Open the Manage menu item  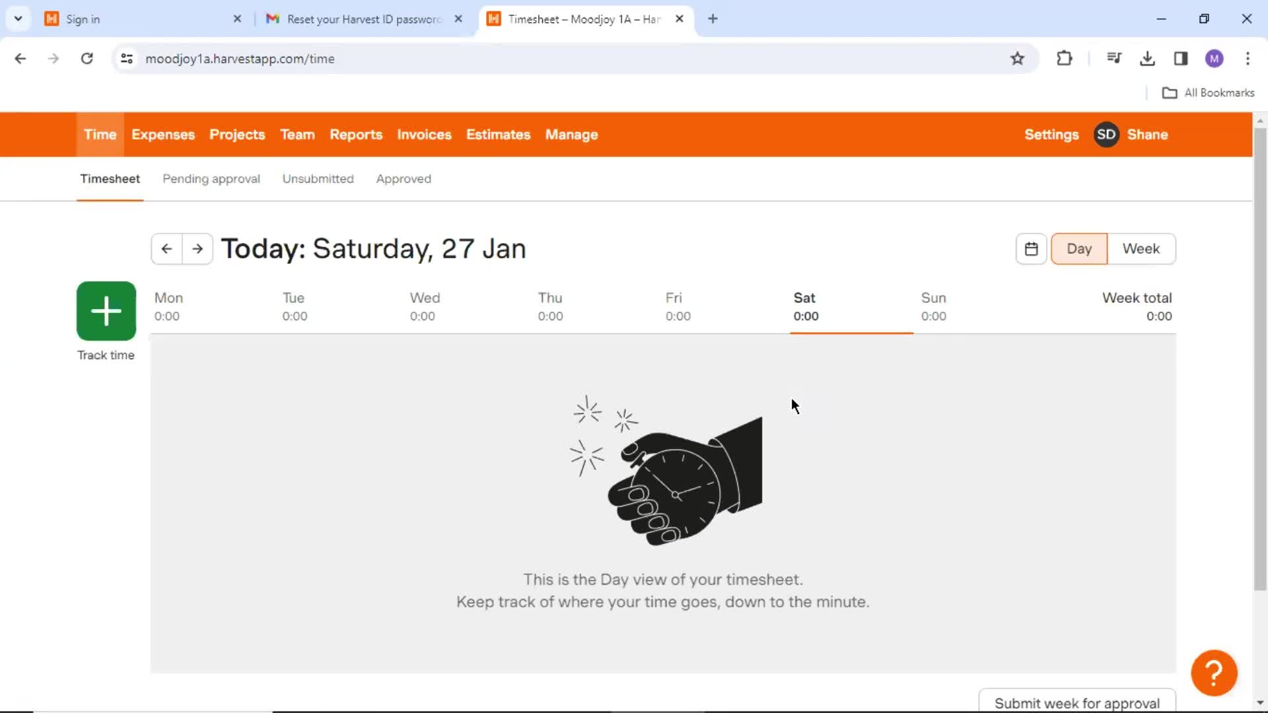(571, 134)
